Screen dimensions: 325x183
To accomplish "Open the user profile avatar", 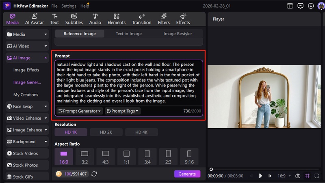I will (321, 6).
